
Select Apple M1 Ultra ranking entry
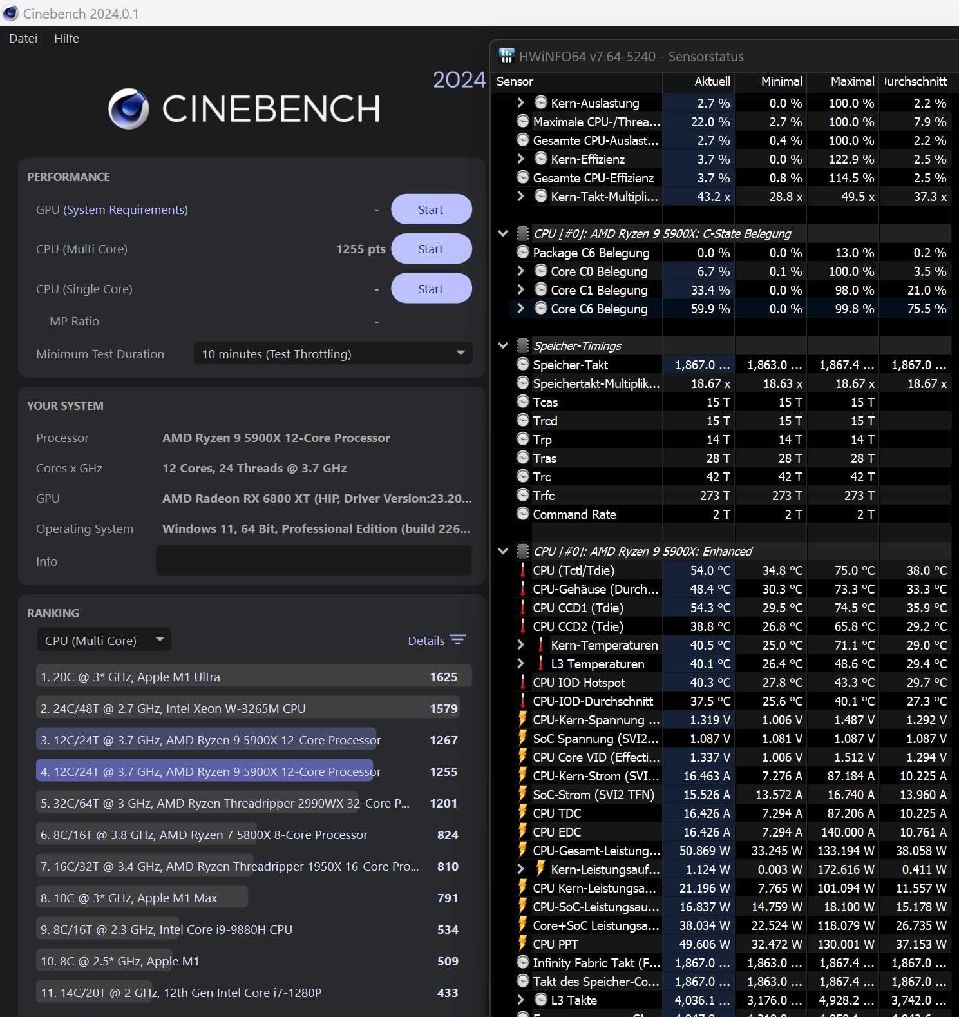pos(254,677)
